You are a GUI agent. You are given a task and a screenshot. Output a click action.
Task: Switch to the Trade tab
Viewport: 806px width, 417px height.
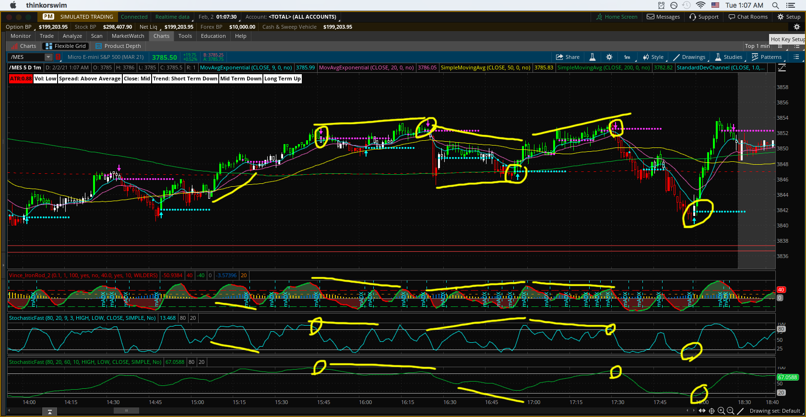coord(47,36)
